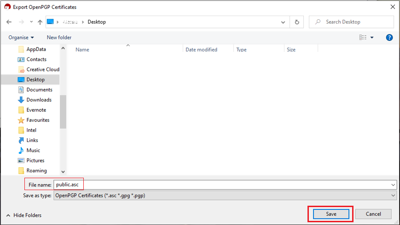The image size is (400, 225).
Task: Click the Creative Cloud folder icon
Action: 21,69
